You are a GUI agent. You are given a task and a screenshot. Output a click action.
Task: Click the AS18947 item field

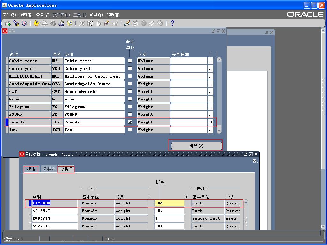pyautogui.click(x=55, y=211)
